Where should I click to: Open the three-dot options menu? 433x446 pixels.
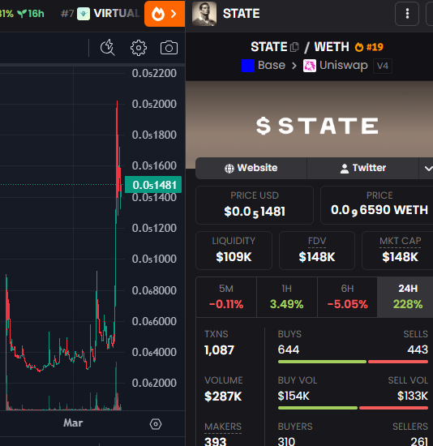point(407,14)
